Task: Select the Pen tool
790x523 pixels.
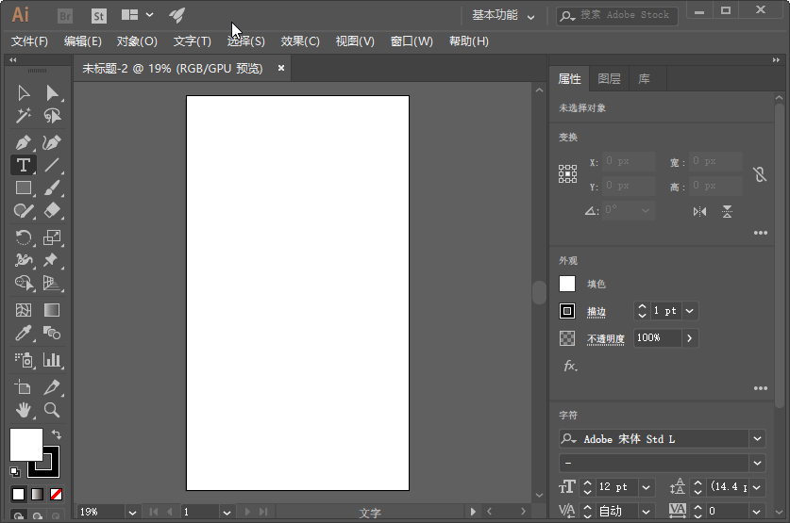Action: [x=24, y=143]
